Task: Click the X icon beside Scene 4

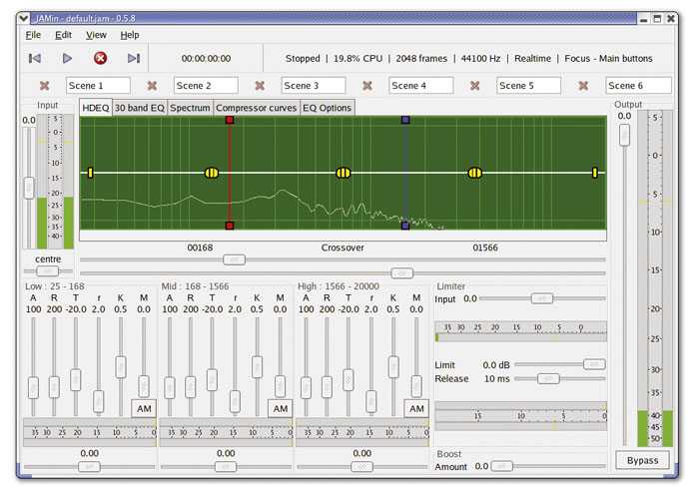Action: [x=367, y=86]
